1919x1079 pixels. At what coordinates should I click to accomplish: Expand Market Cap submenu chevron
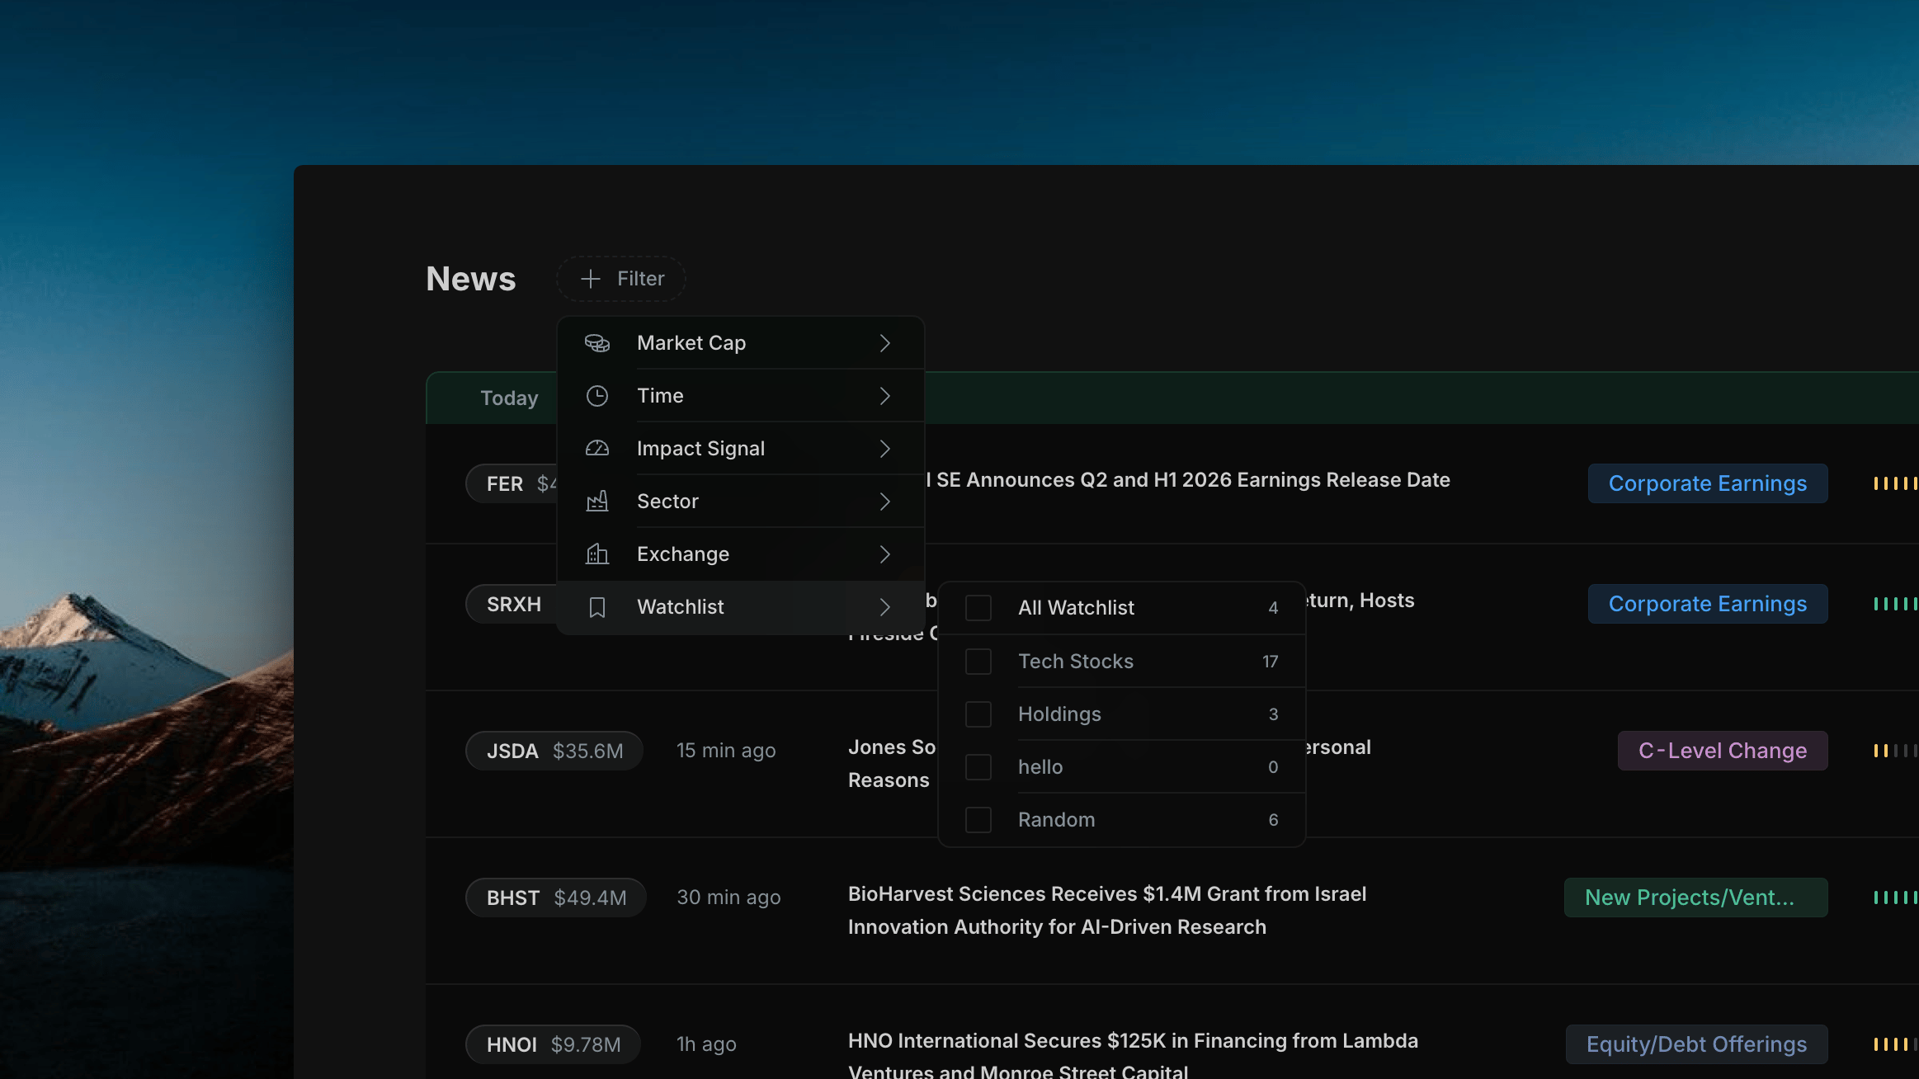point(885,343)
